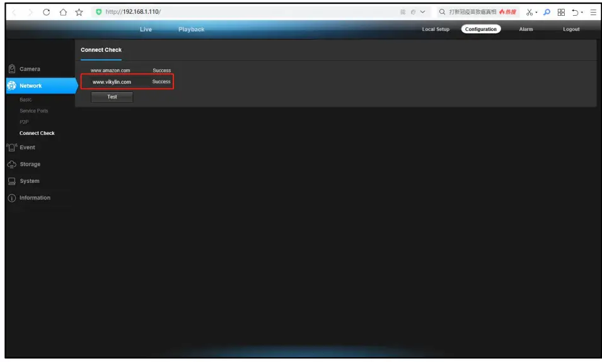Select the Network sidebar section
The image size is (602, 362).
tap(42, 86)
